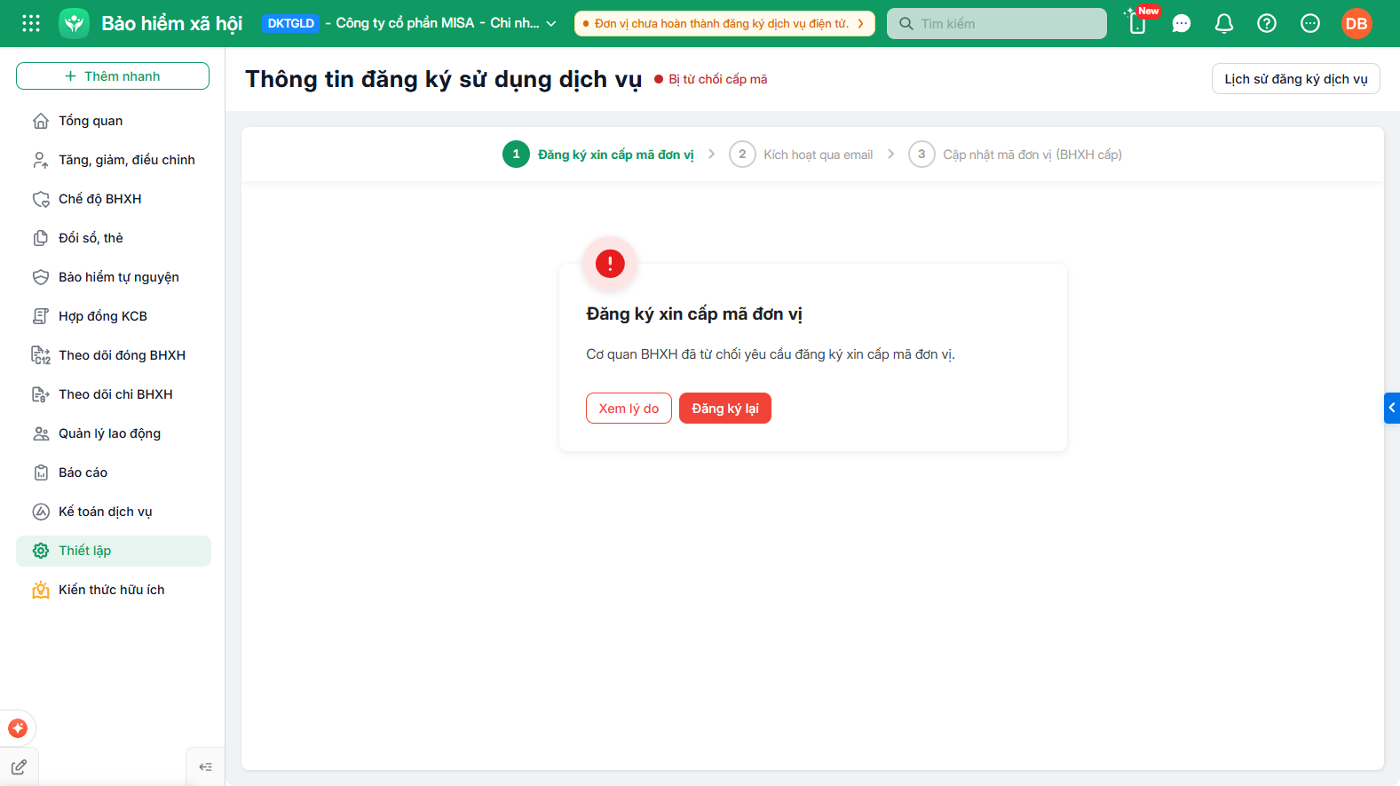The height and width of the screenshot is (786, 1400).
Task: Select step 3 Cập nhật mã đơn vị
Action: point(1015,155)
